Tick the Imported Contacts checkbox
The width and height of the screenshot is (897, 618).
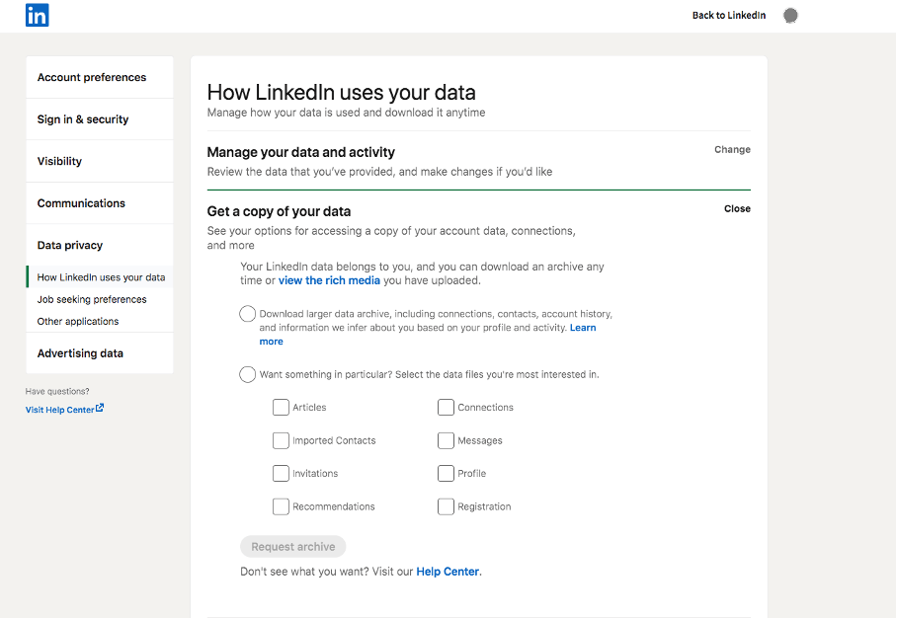281,440
